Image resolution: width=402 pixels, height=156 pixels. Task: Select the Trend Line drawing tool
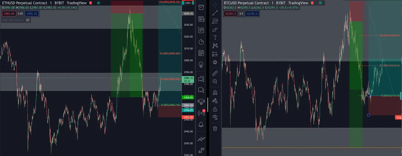[x=215, y=13]
